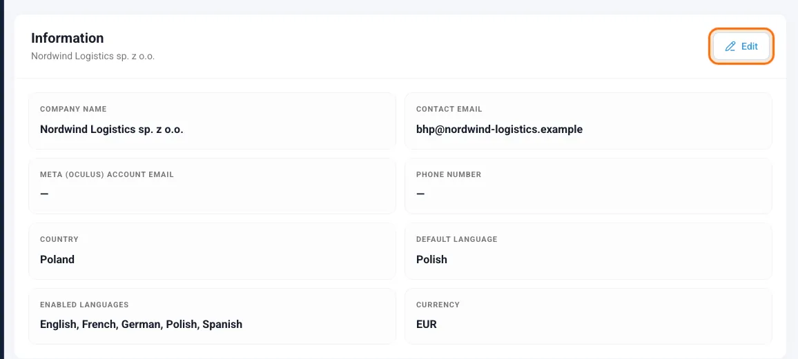Image resolution: width=798 pixels, height=359 pixels.
Task: Click the COMPANY NAME field label
Action: [x=73, y=109]
